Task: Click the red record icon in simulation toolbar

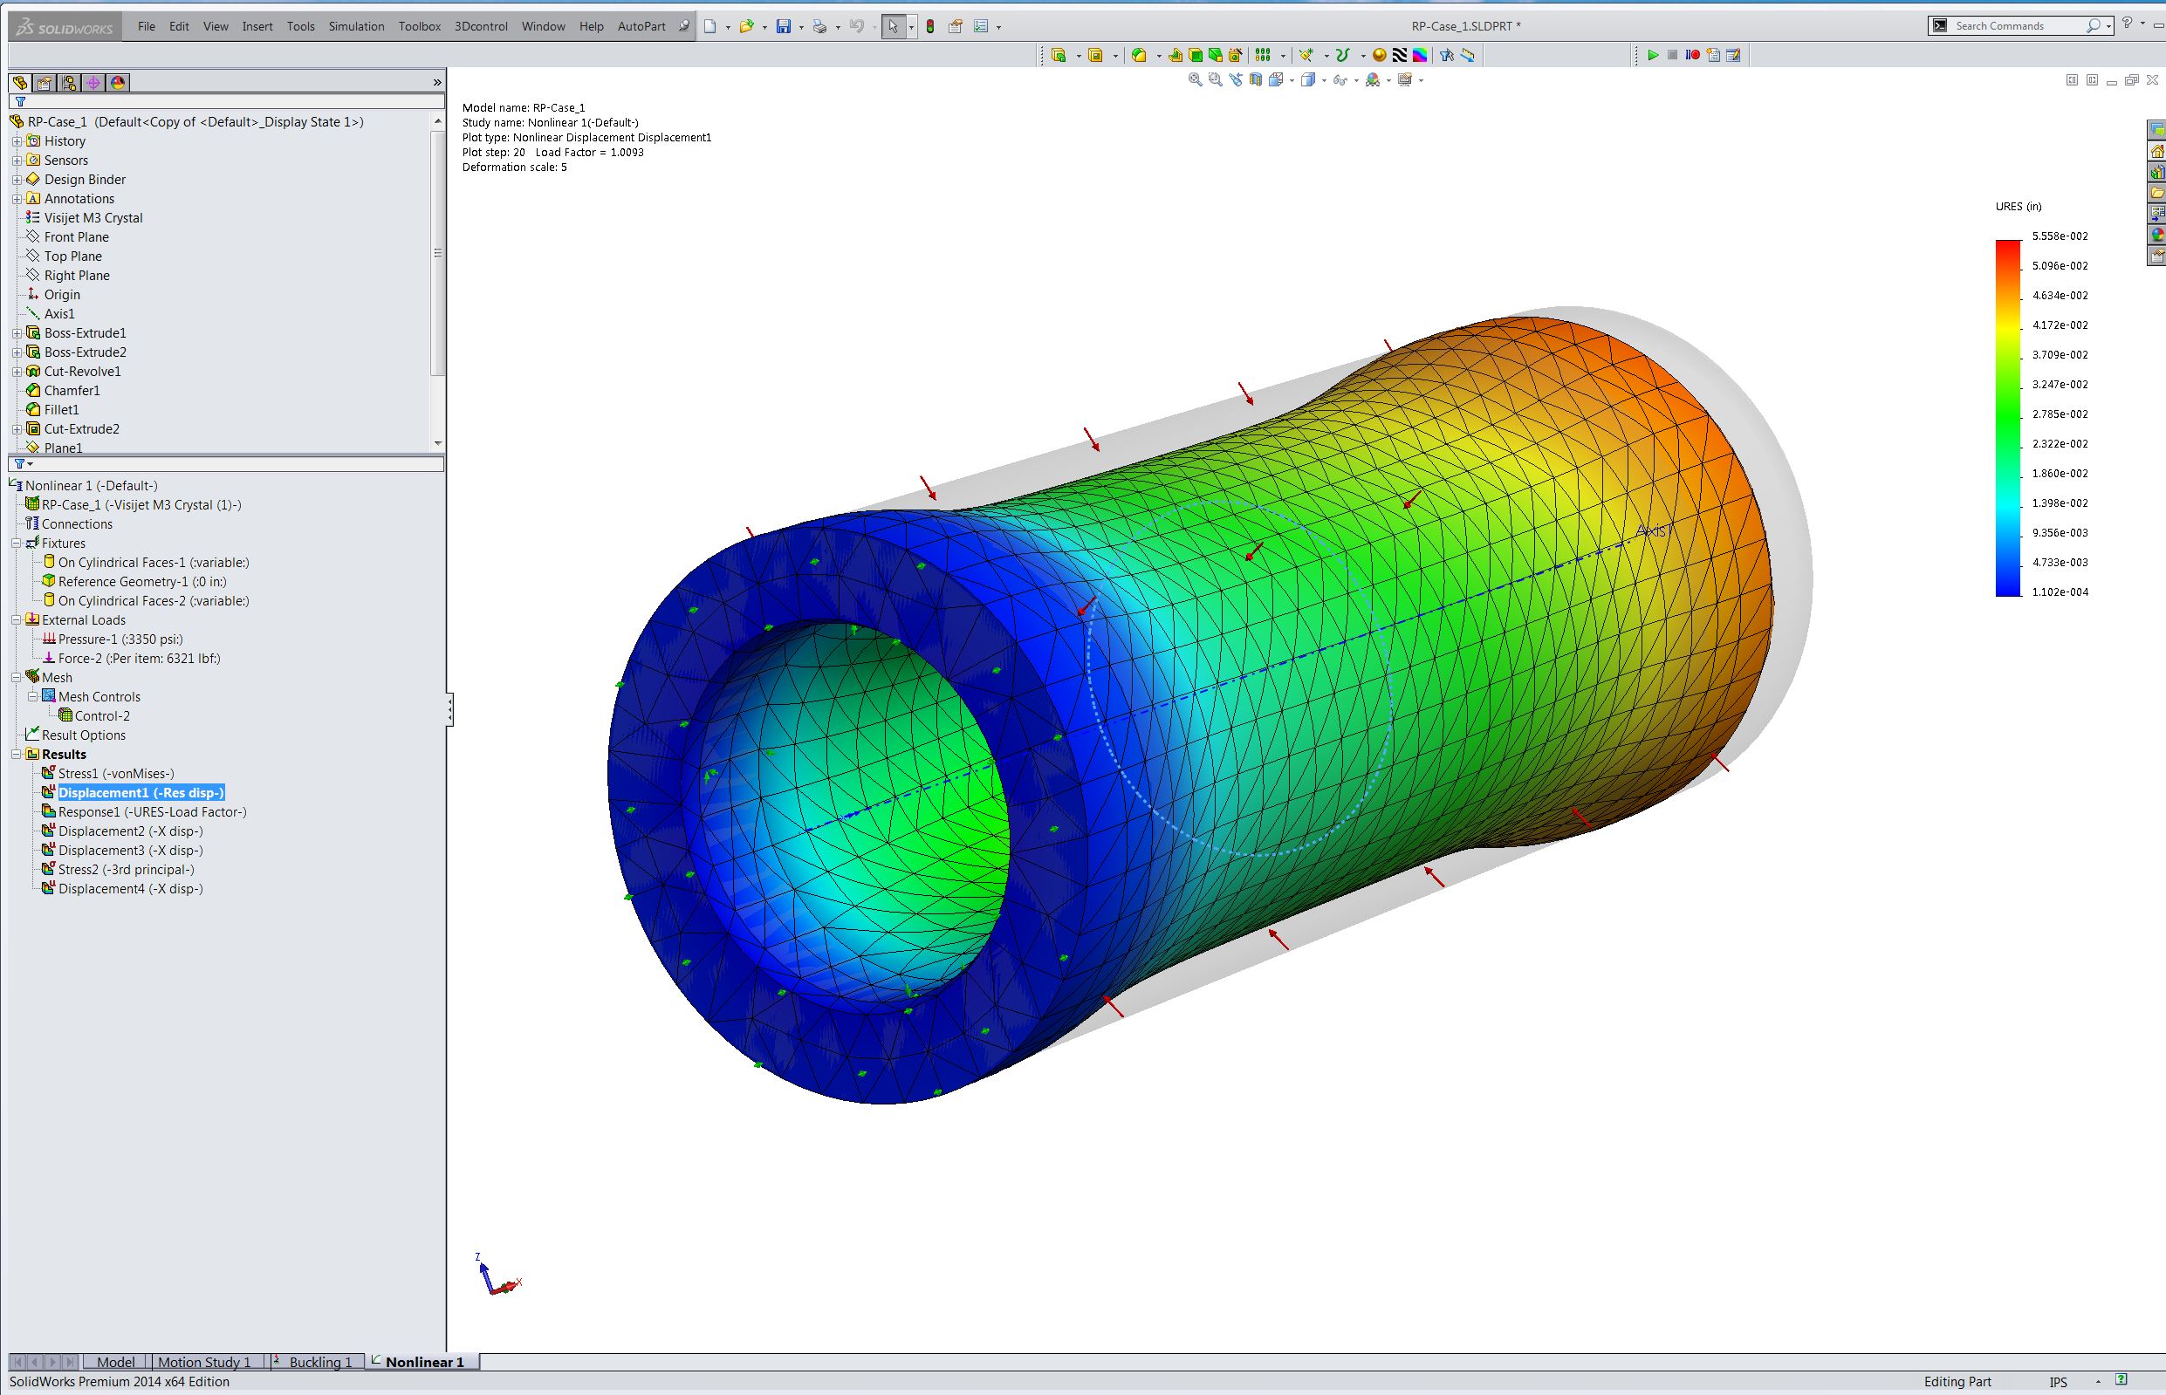Action: [1692, 55]
